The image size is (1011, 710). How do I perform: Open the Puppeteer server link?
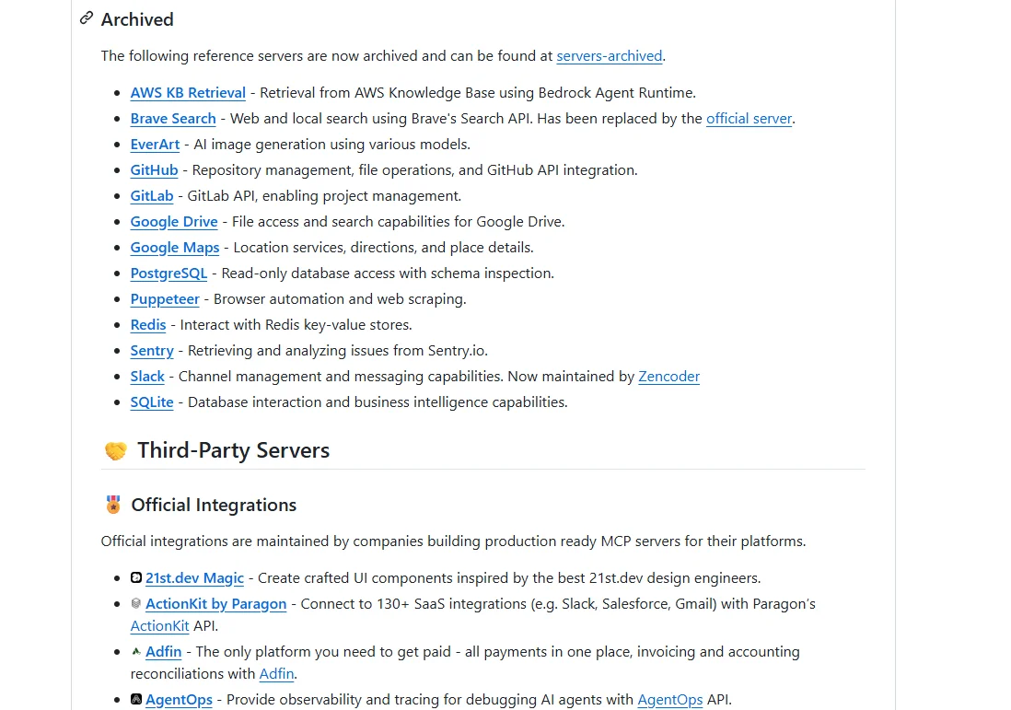tap(165, 299)
